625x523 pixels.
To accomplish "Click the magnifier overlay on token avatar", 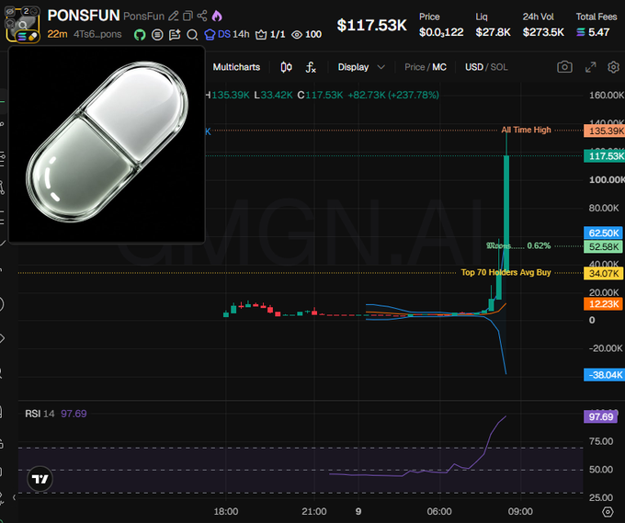I will pos(23,25).
